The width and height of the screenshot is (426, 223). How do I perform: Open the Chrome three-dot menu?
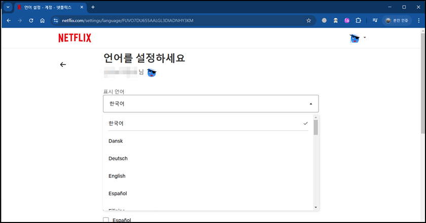click(x=419, y=21)
